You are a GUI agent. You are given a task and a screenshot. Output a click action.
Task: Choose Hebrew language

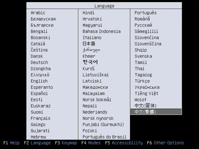(x=38, y=137)
